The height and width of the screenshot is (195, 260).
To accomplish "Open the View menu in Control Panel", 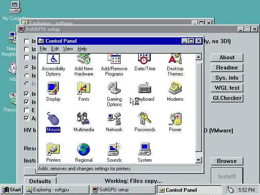I will pyautogui.click(x=68, y=49).
